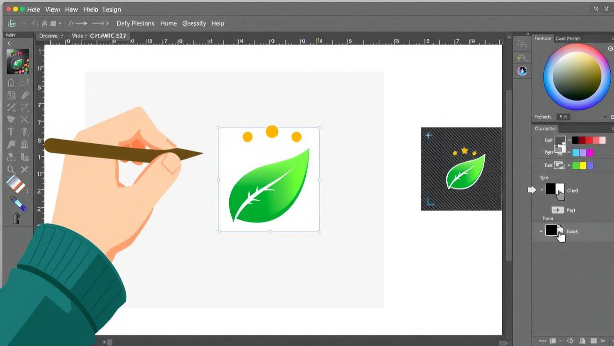614x346 pixels.
Task: Click the value field beside Foditen label
Action: [564, 117]
